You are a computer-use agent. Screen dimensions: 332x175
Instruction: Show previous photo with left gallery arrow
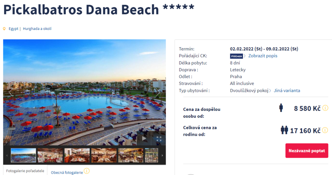pyautogui.click(x=11, y=92)
